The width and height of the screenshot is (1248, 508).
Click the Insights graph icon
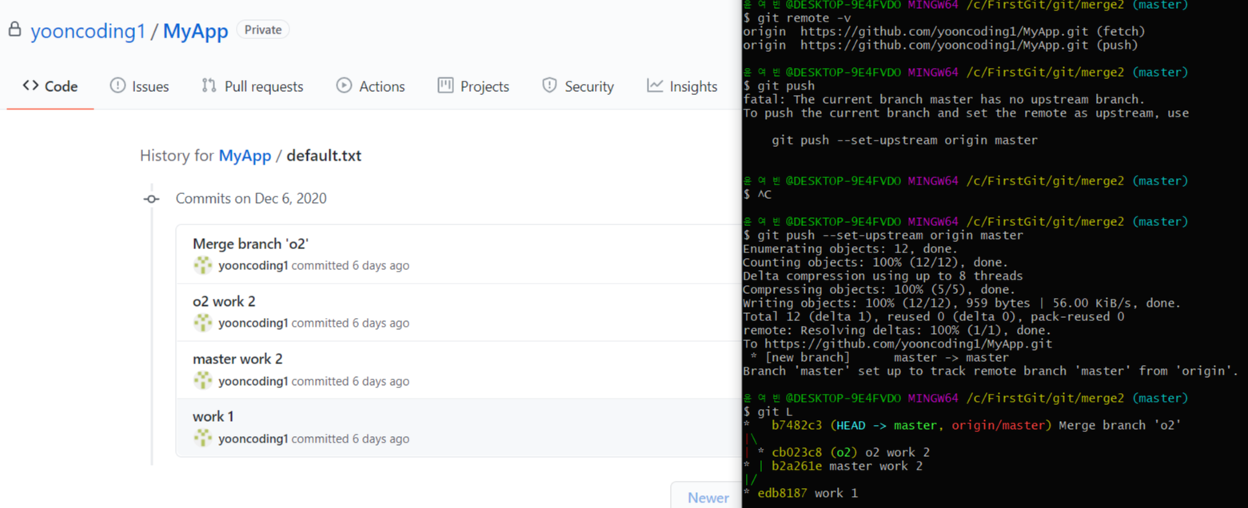point(655,85)
